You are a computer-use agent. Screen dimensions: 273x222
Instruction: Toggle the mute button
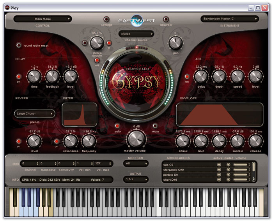coord(155,126)
